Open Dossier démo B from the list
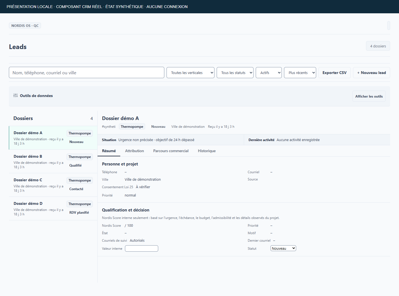399x296 pixels. click(x=53, y=161)
